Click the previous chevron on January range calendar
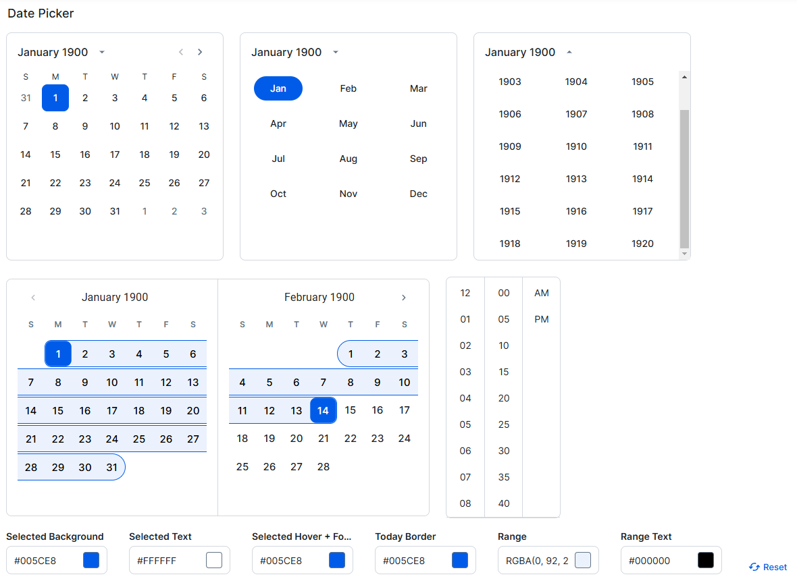 [x=32, y=297]
